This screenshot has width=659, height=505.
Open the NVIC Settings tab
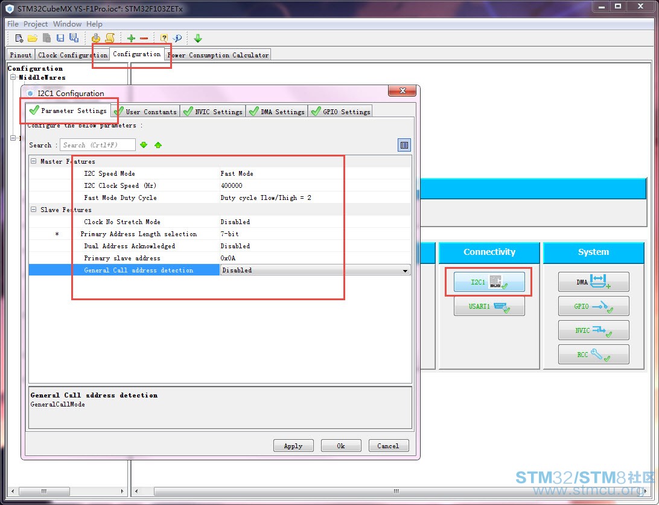pyautogui.click(x=213, y=112)
